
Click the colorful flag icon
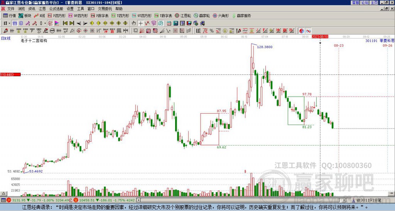(x=57, y=23)
